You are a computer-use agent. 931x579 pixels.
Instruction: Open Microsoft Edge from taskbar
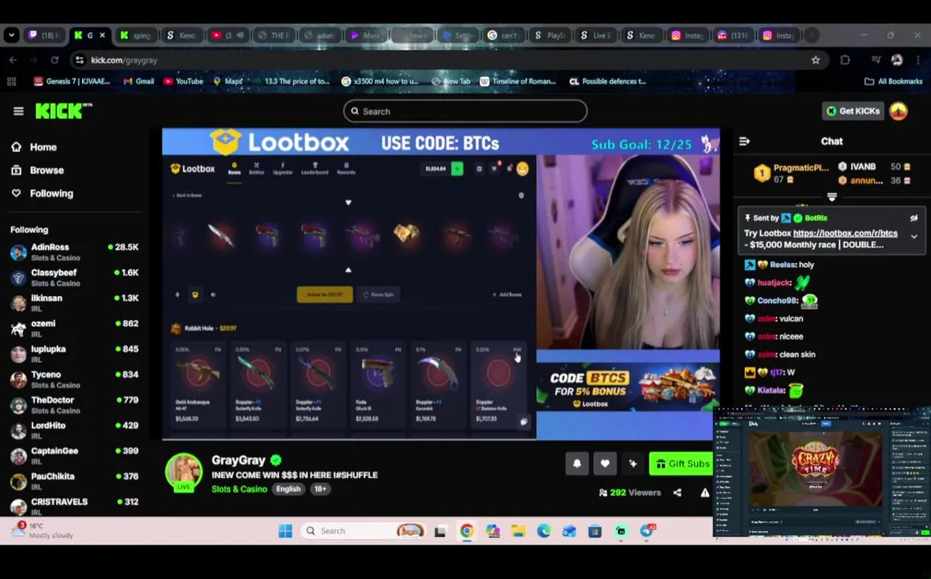click(544, 531)
